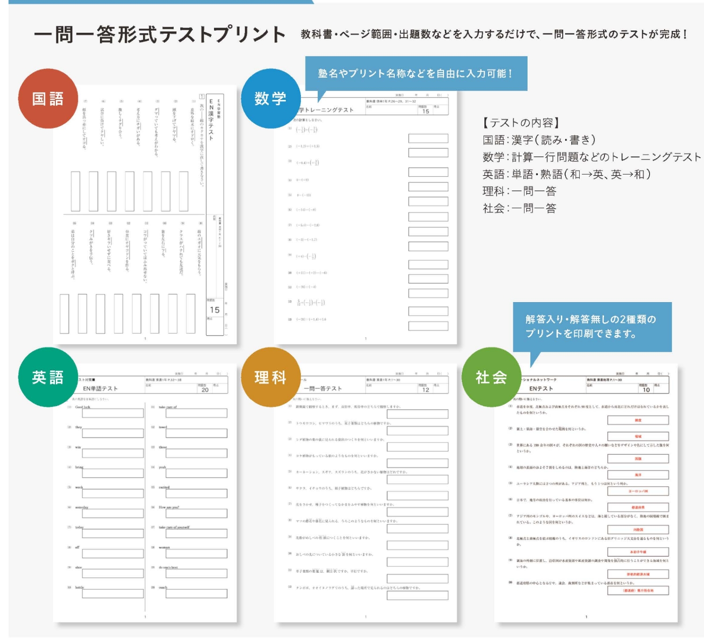Screen dimensions: 704x644
Task: Click the last answer box on math sheet
Action: coord(428,326)
